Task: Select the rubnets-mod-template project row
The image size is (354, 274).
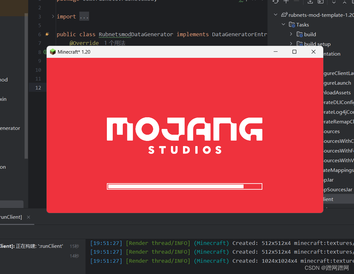Action: tap(321, 15)
